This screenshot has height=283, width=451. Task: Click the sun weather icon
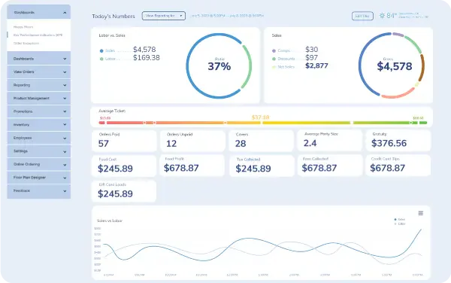pos(382,16)
